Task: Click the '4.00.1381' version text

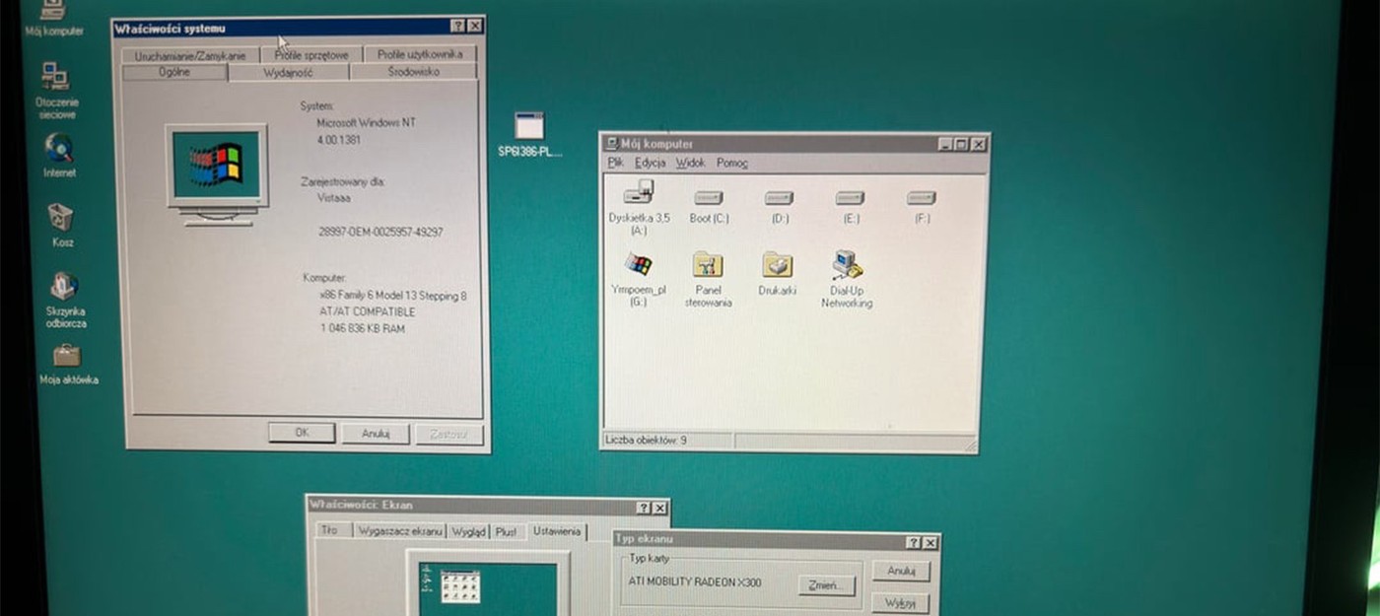Action: pos(338,141)
